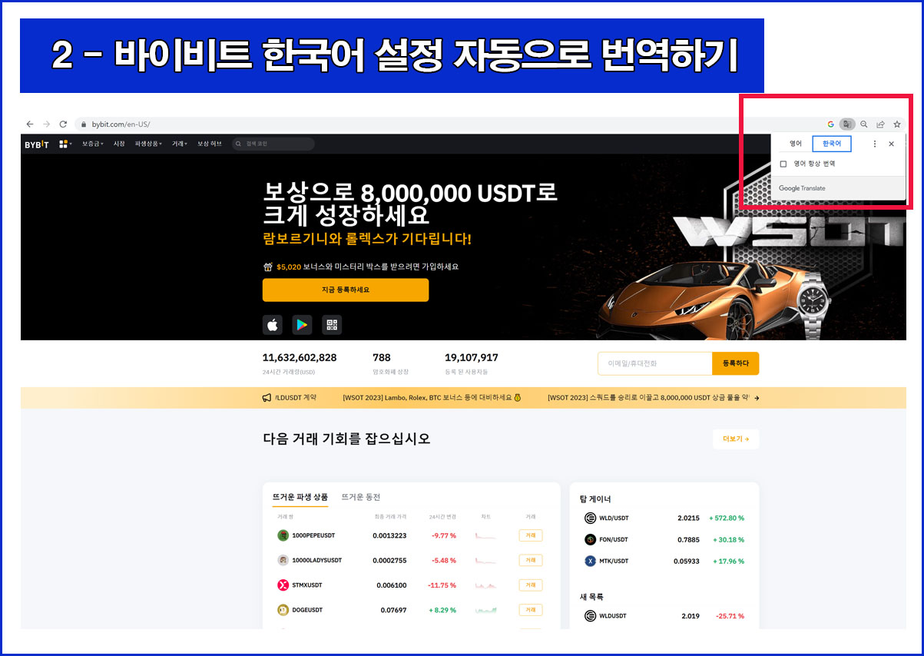The width and height of the screenshot is (924, 656).
Task: Click the Google G icon in the address bar
Action: (x=830, y=124)
